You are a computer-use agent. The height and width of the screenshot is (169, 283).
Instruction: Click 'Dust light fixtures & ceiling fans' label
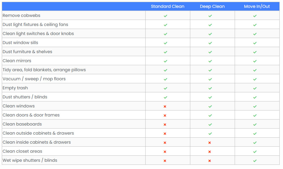click(35, 24)
